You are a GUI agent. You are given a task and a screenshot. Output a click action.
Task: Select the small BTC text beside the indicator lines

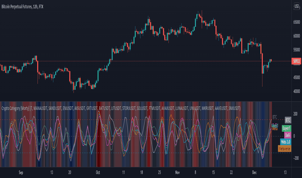pos(275,117)
